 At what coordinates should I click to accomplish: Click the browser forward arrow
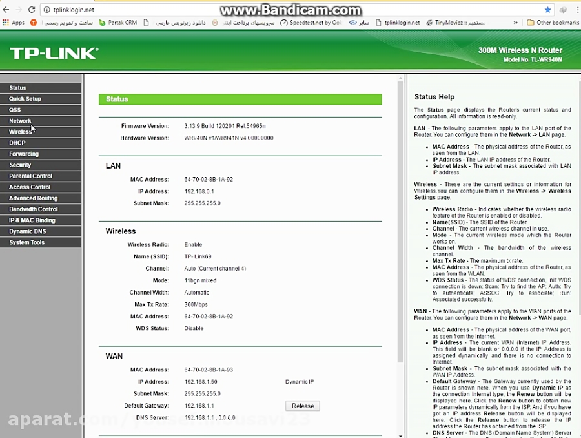tap(19, 10)
